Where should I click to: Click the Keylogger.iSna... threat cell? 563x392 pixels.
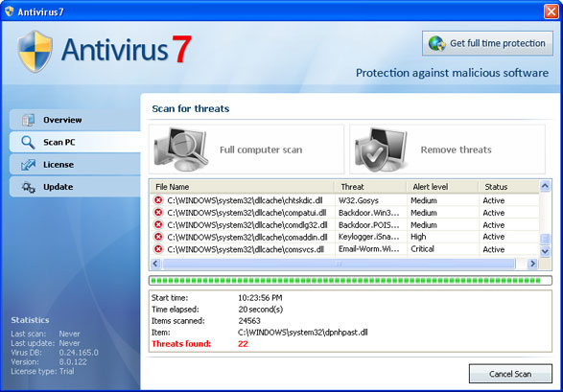coord(368,237)
